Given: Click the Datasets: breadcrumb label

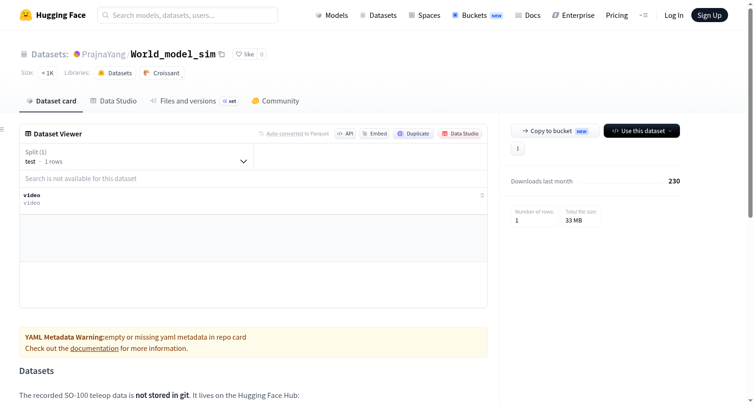Looking at the screenshot, I should (50, 54).
